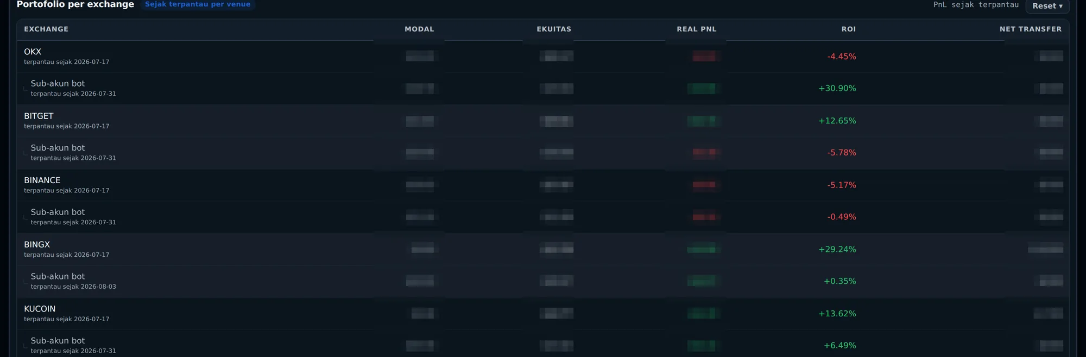
Task: Sort by the NET TRANSFER column header
Action: point(1031,29)
